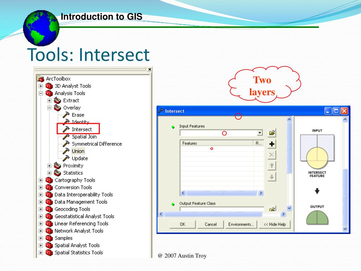361x271 pixels.
Task: Click the Overlay toolset icon
Action: (57, 108)
